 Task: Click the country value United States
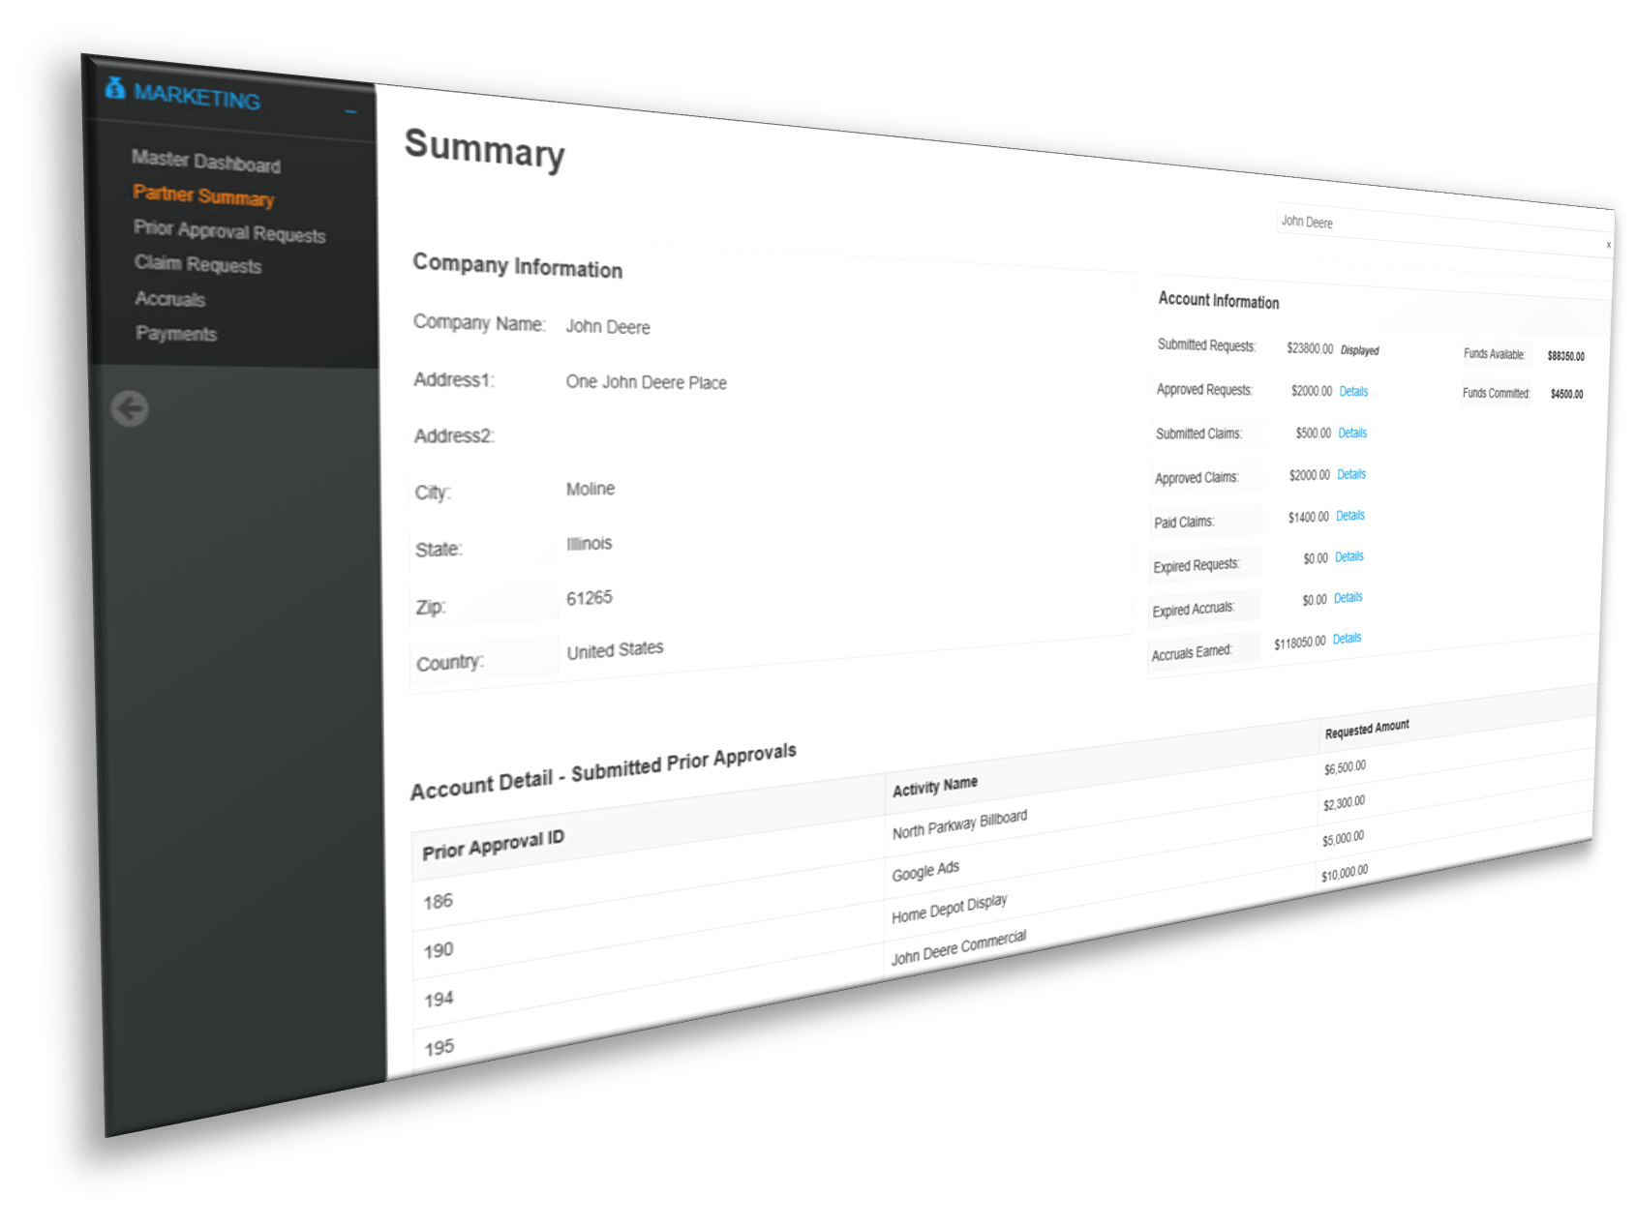615,650
